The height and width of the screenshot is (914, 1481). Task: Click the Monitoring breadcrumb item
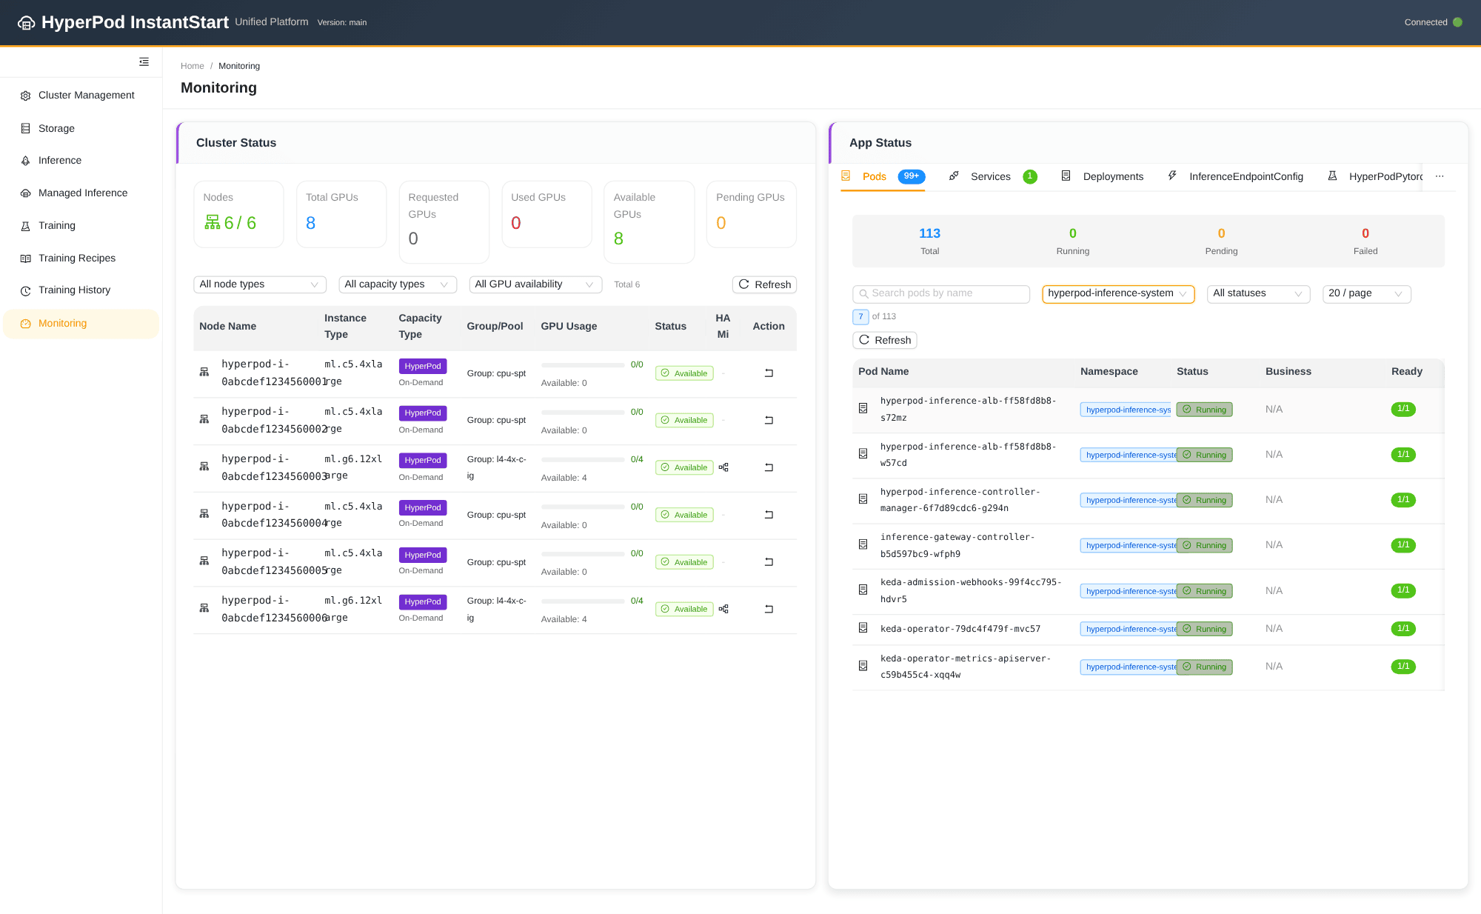pos(239,66)
